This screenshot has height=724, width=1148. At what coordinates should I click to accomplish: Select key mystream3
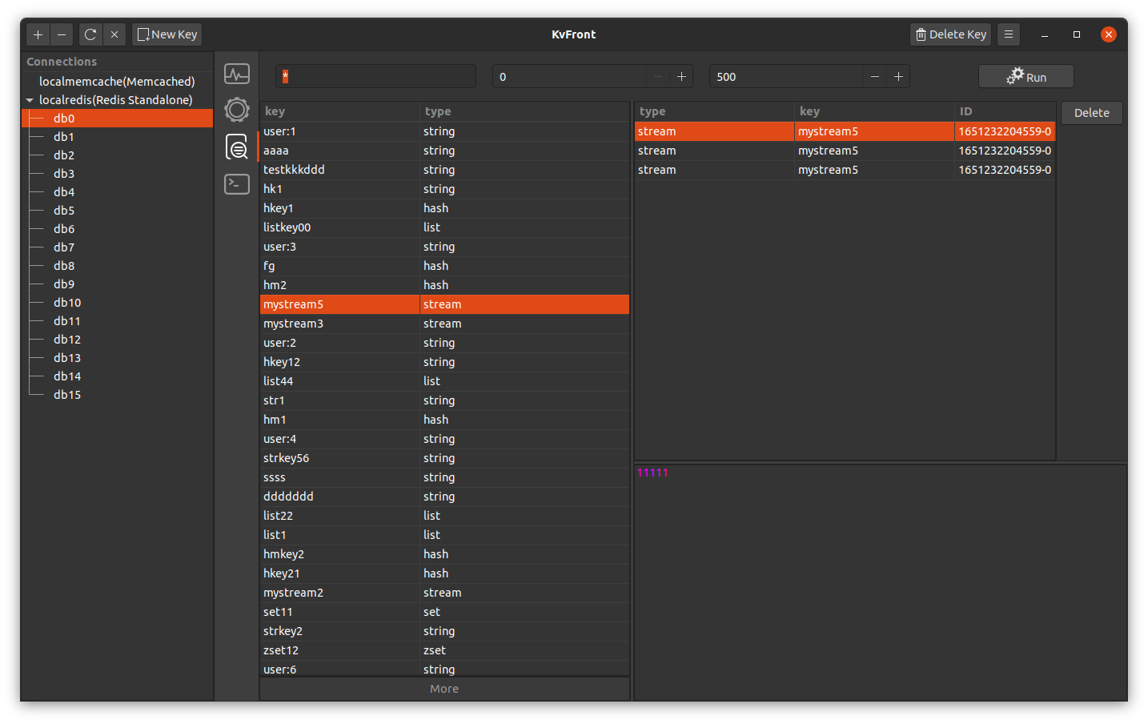[x=444, y=324]
